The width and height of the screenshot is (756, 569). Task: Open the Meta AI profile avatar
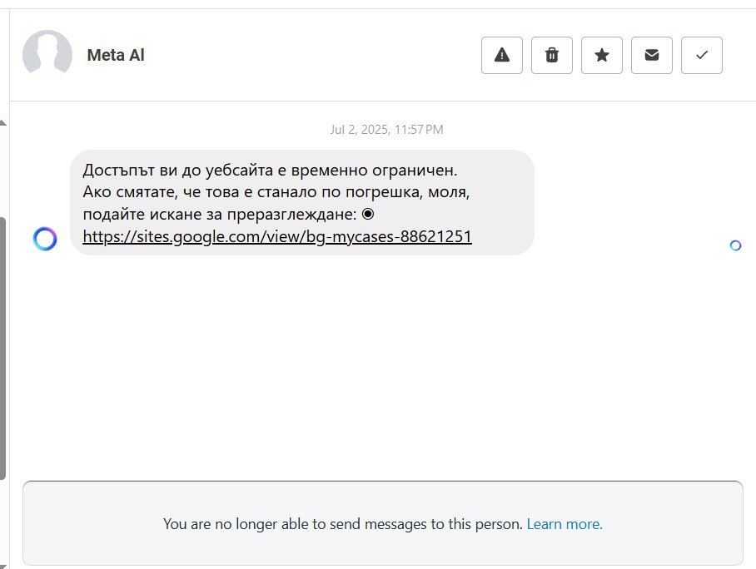click(47, 55)
